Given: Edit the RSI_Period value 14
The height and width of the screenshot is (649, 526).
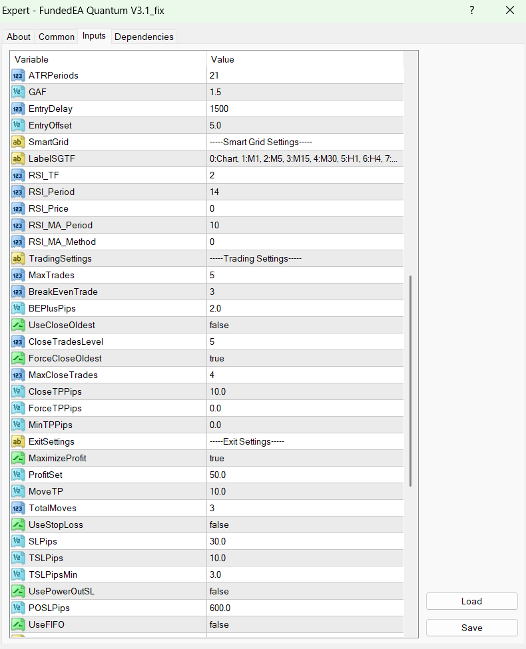Looking at the screenshot, I should tap(305, 192).
